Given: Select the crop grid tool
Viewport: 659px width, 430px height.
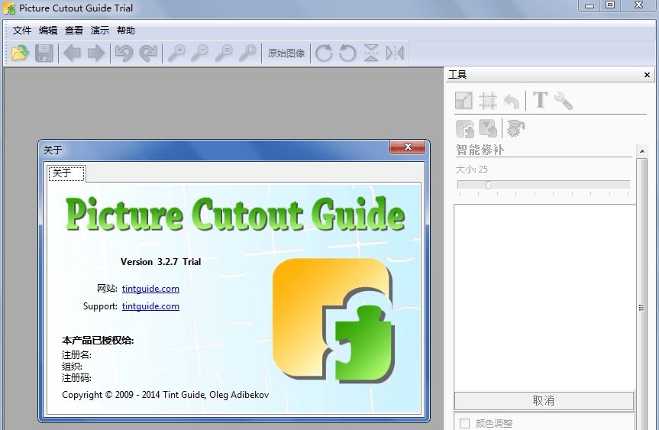Looking at the screenshot, I should 488,101.
